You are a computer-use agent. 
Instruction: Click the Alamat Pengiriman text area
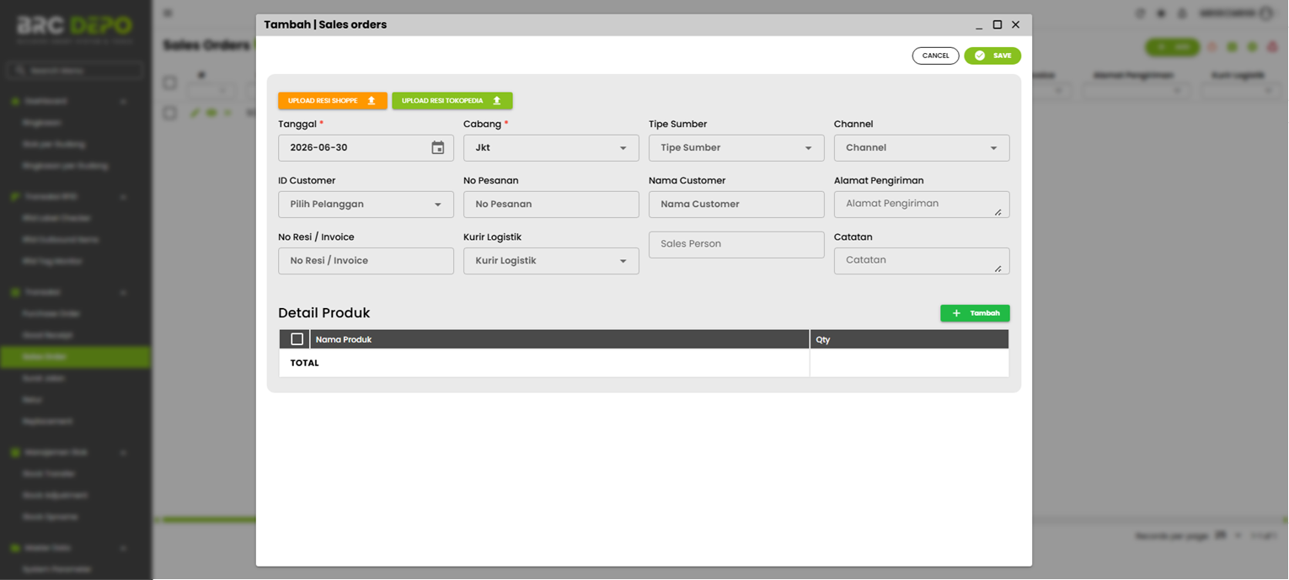[x=922, y=204]
